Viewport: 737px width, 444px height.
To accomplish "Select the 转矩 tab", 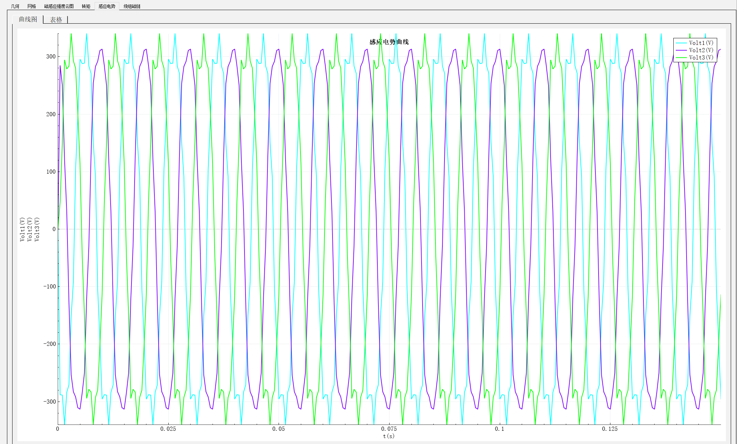I will coord(86,6).
